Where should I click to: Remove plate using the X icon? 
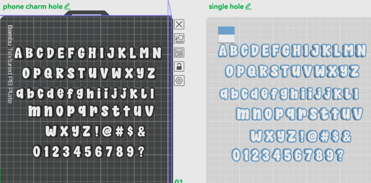[x=179, y=24]
